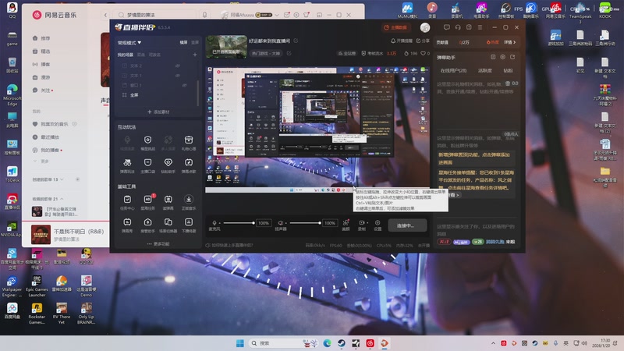Viewport: 624px width, 351px height.
Task: Expand 创建的歌单 13 in NetEase Music
Action: pyautogui.click(x=48, y=179)
